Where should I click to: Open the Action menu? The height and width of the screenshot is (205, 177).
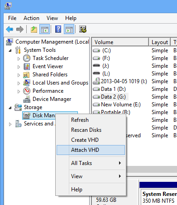(31, 18)
